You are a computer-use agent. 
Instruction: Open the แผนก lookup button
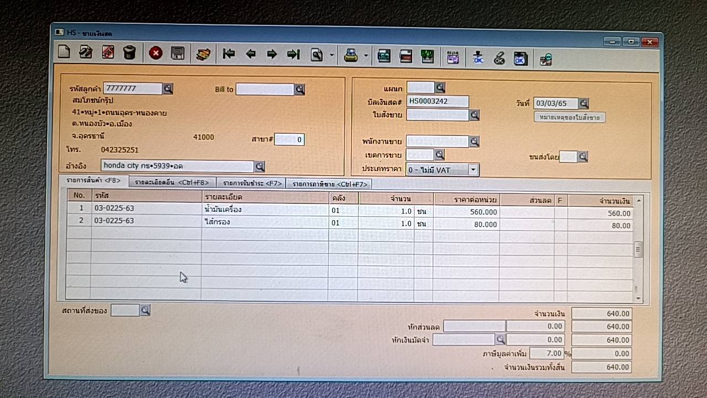point(440,87)
